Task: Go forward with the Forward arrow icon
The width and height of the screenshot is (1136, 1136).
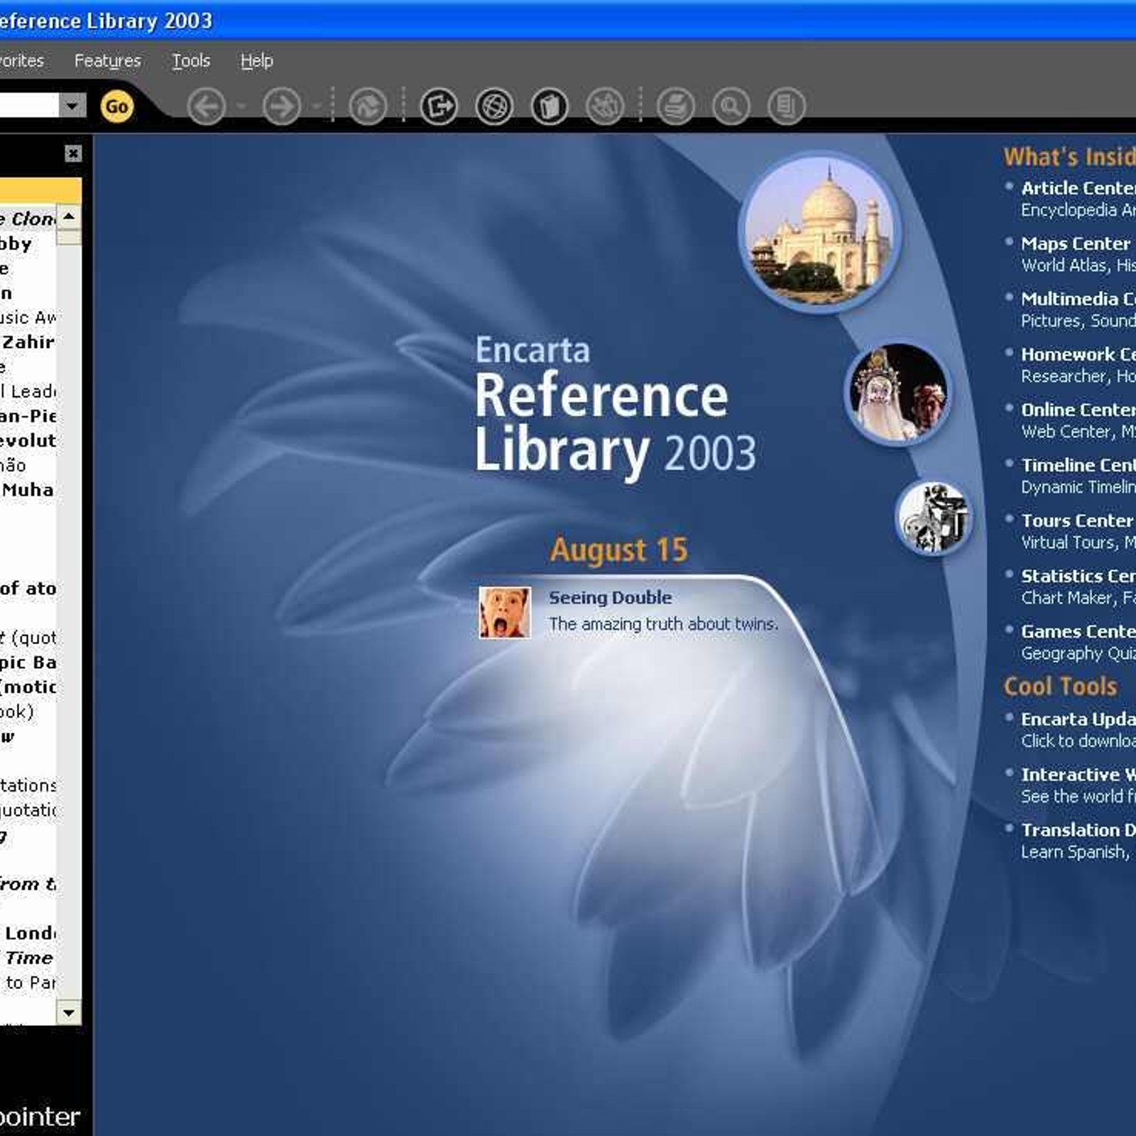Action: (x=282, y=106)
